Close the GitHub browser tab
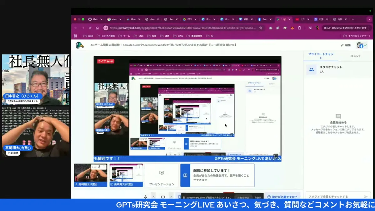The image size is (375, 211). click(101, 19)
